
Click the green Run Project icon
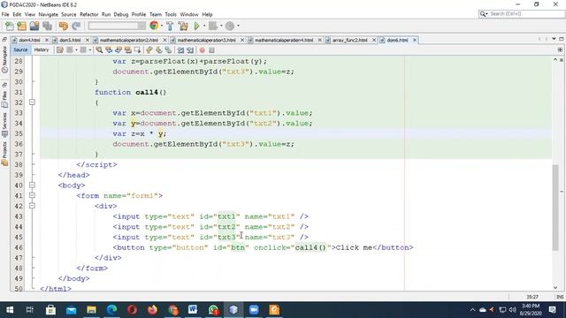[196, 26]
